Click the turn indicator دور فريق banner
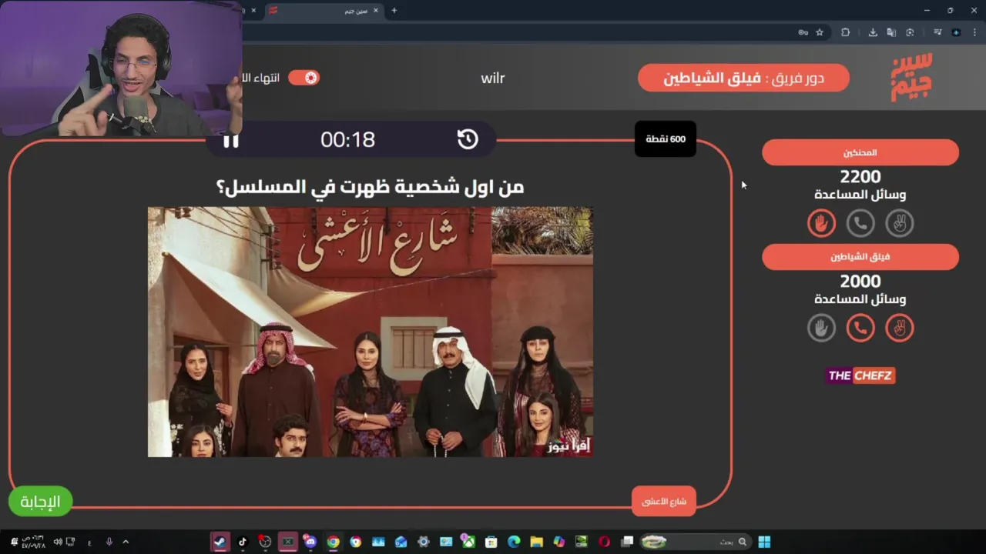986x554 pixels. 743,78
